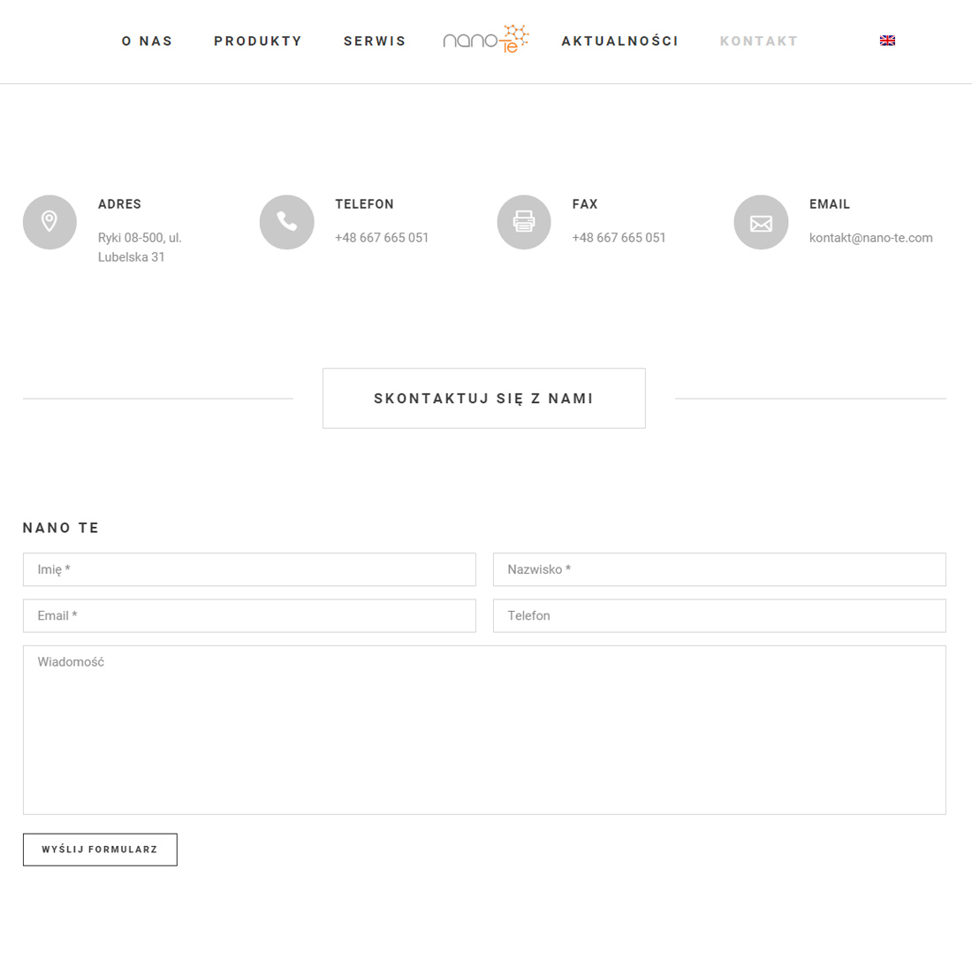Click the telephone number under TELEFON
This screenshot has width=972, height=976.
coord(382,238)
